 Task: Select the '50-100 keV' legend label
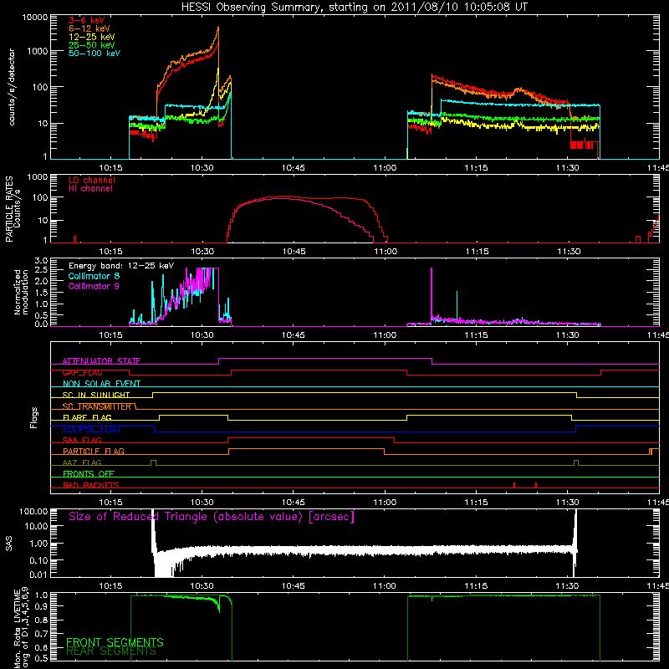[94, 54]
